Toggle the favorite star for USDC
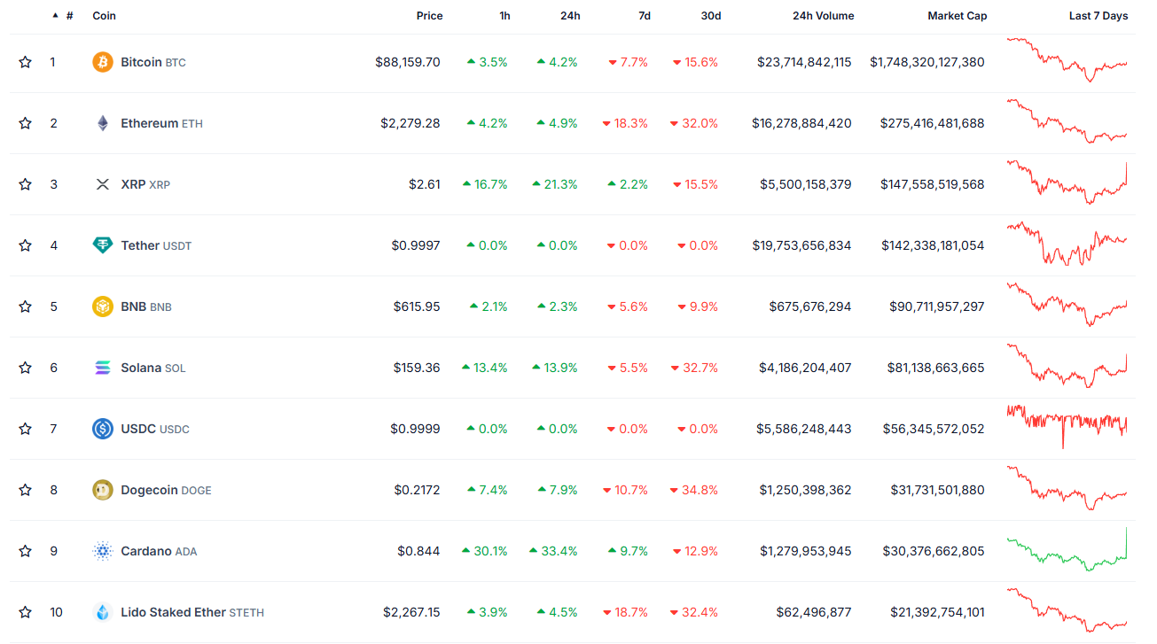 pyautogui.click(x=25, y=429)
